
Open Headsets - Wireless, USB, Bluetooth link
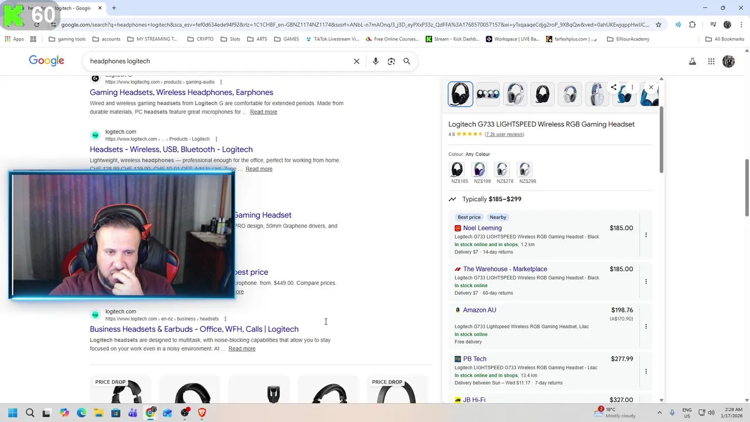click(171, 149)
